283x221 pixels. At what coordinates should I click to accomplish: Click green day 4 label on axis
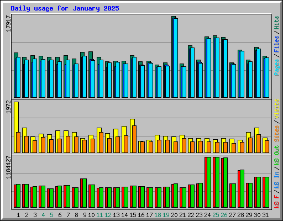43,215
